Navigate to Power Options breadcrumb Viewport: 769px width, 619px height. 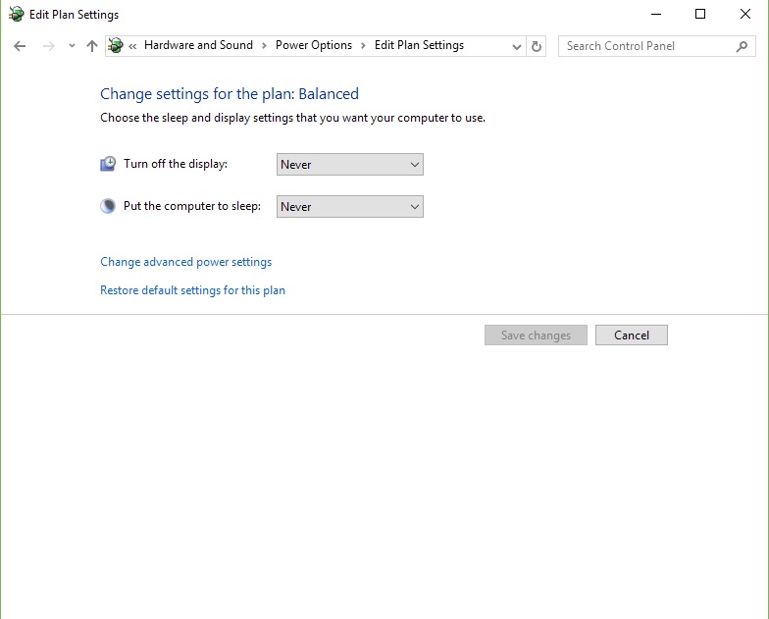314,45
